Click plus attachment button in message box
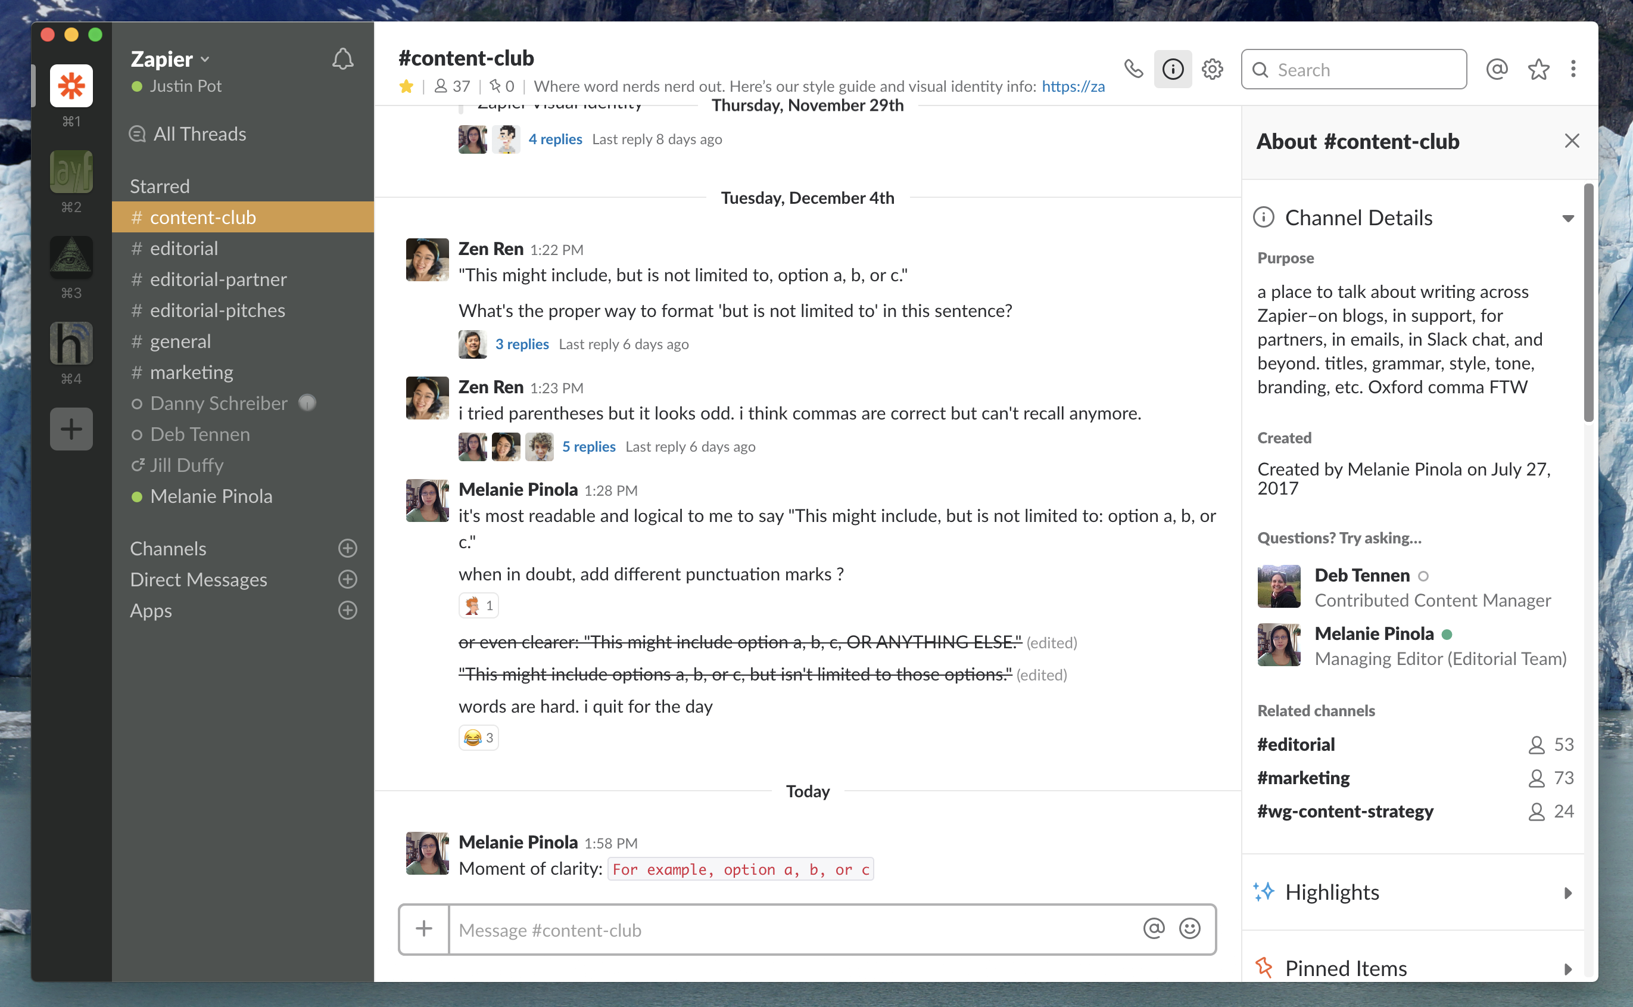Viewport: 1633px width, 1007px height. [424, 928]
